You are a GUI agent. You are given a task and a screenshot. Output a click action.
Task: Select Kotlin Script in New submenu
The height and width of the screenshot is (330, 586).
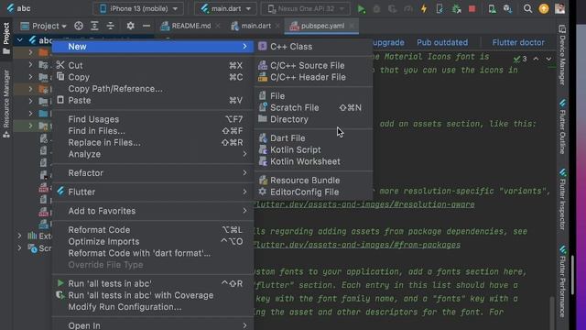[x=313, y=149]
